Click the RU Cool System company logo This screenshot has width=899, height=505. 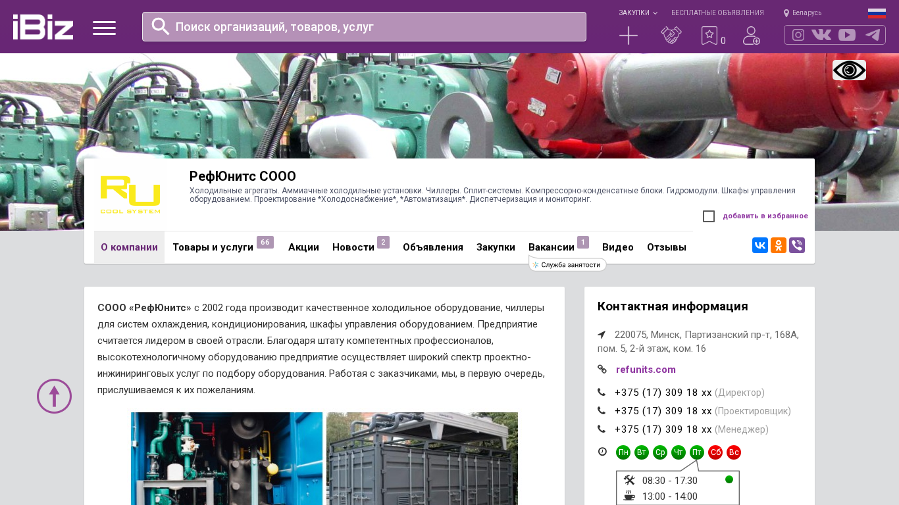pos(130,195)
